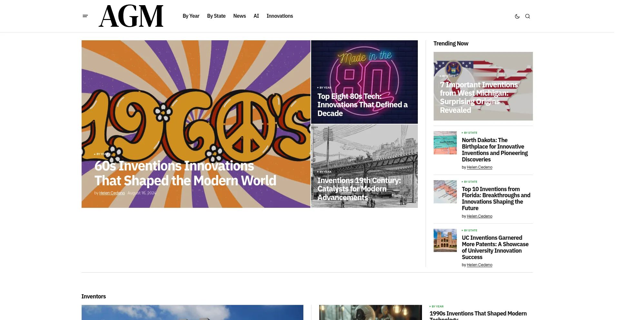Click Helen Cedeno under 60s Inventions article
This screenshot has height=320, width=619.
coord(112,193)
